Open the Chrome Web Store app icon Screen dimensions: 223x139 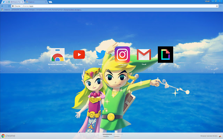click(x=57, y=55)
